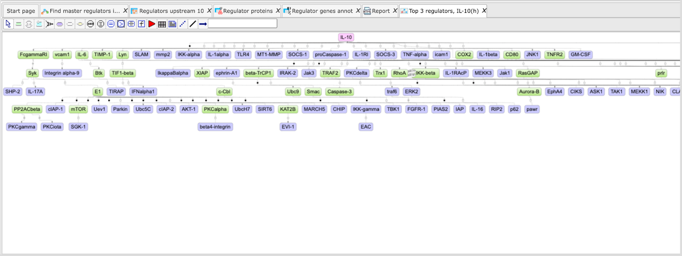Select the mTOR node
The height and width of the screenshot is (256, 682).
pyautogui.click(x=78, y=109)
